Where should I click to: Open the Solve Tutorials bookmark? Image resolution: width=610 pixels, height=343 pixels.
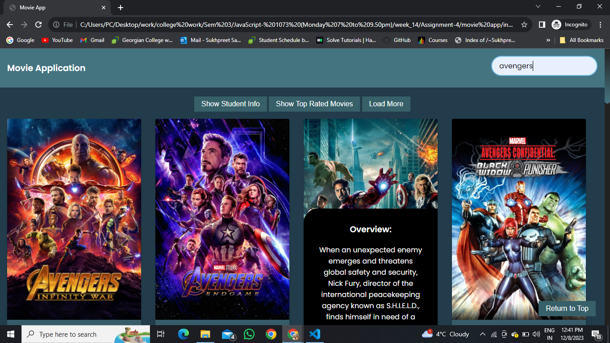347,40
